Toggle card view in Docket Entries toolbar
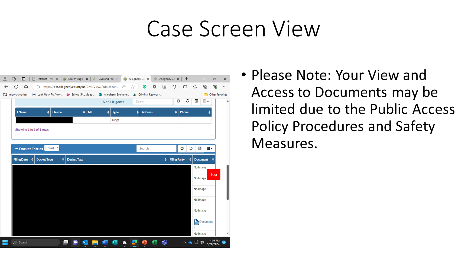 (x=200, y=148)
